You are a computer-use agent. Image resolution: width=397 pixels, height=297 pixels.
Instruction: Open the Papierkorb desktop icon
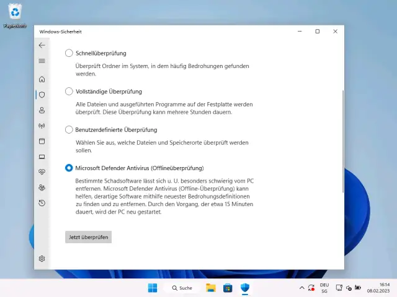(15, 15)
